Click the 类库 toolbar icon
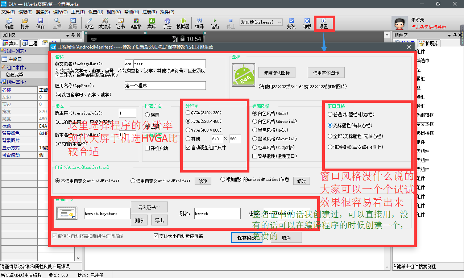464x278 pixels. click(x=152, y=23)
